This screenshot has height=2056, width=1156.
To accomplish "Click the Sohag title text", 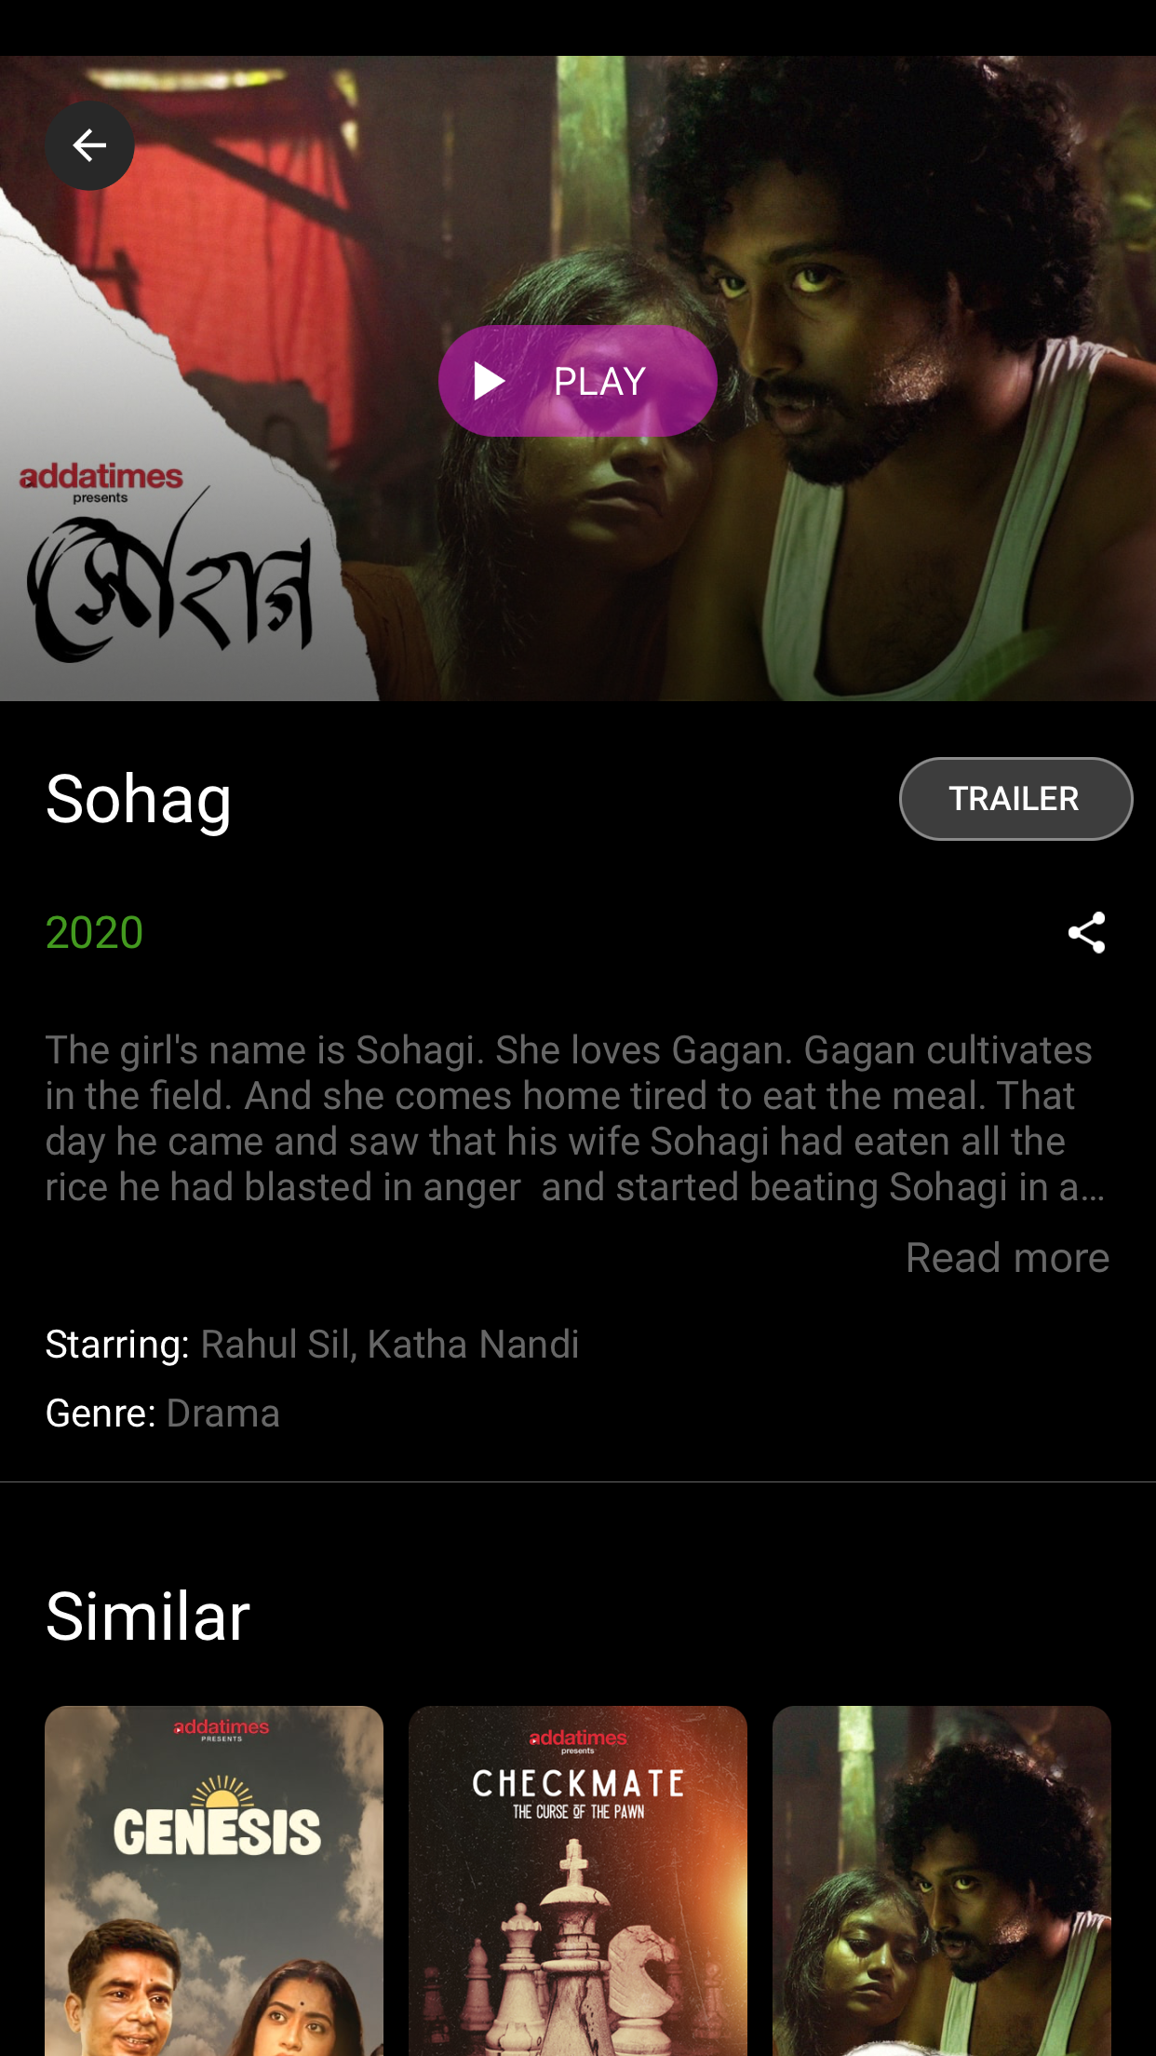I will (x=139, y=799).
